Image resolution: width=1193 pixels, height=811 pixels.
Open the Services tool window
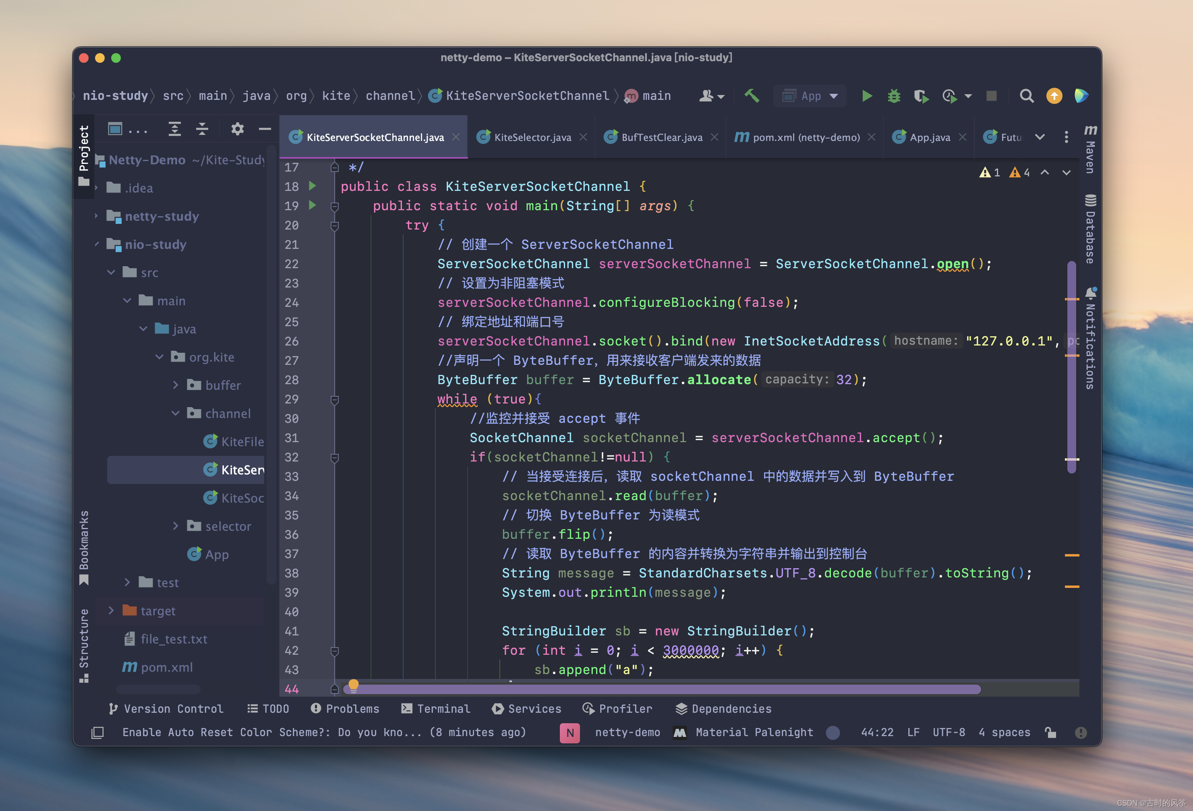[x=526, y=709]
